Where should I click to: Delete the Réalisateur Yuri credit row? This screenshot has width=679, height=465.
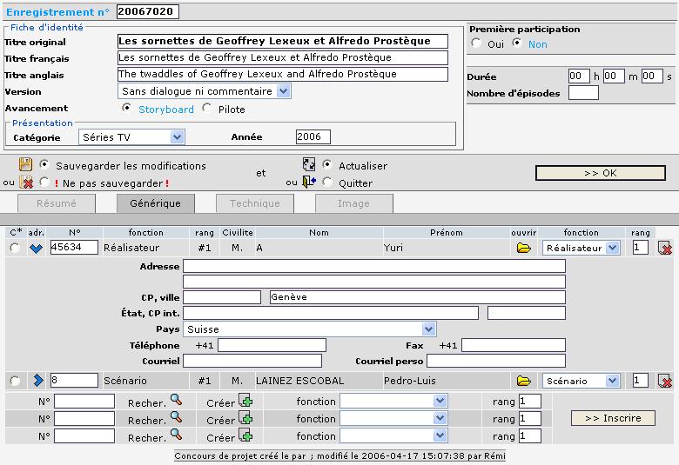pyautogui.click(x=665, y=248)
